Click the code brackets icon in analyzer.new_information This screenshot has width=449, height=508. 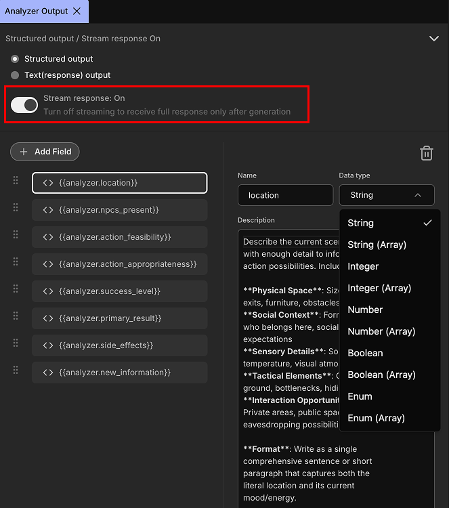(48, 373)
